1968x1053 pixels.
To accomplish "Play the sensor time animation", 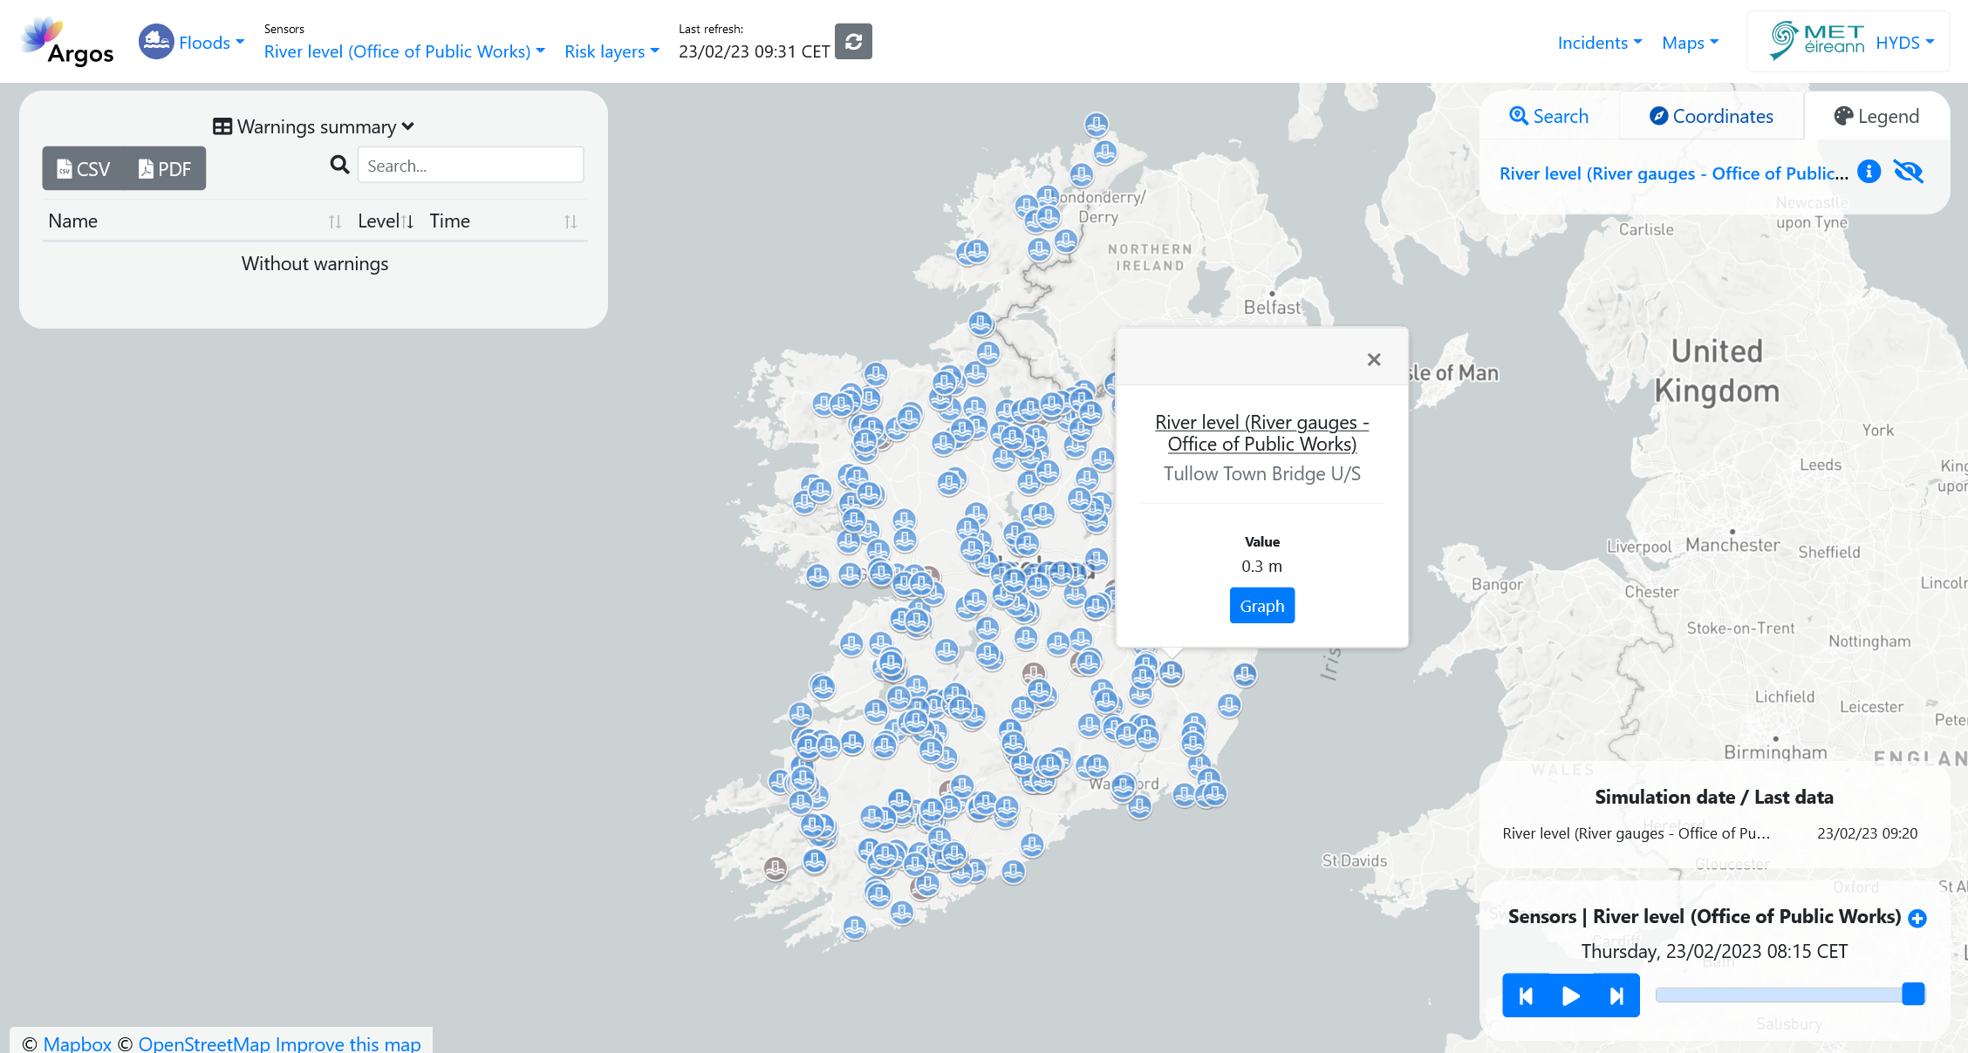I will [1571, 995].
